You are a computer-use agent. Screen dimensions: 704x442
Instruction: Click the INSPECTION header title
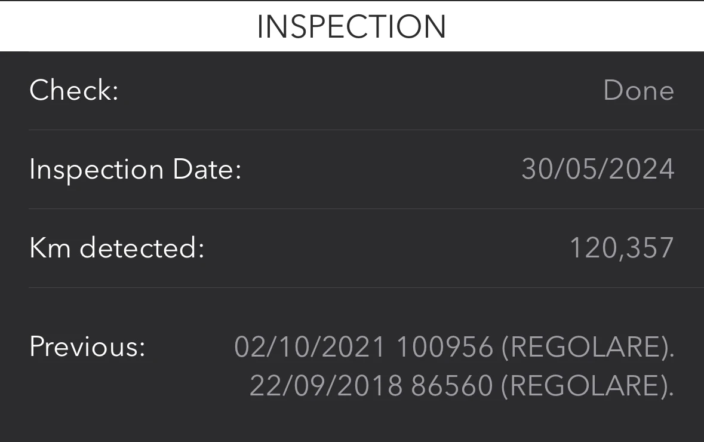[x=352, y=27]
